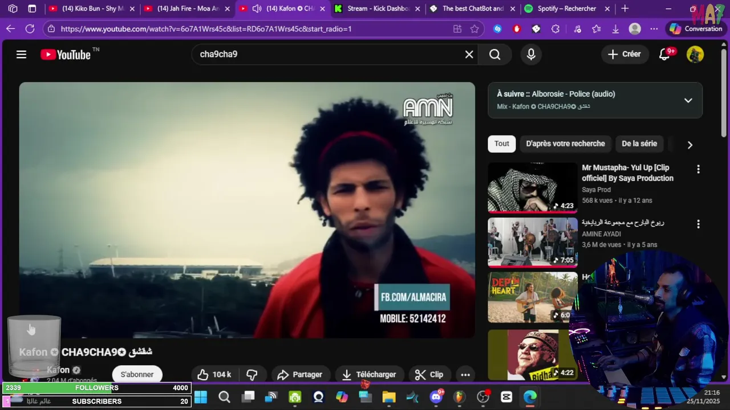
Task: Open Edge profile avatar in toolbar
Action: coord(635,28)
